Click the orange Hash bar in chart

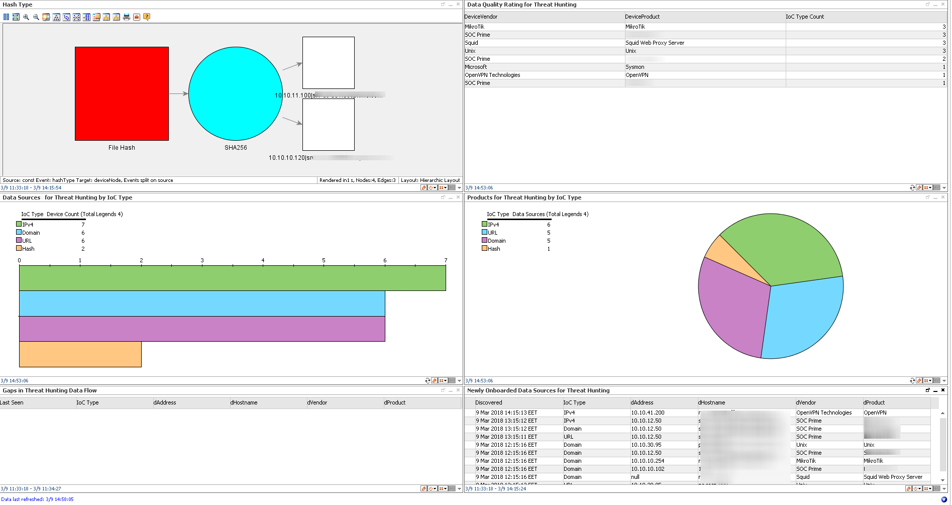click(x=80, y=354)
